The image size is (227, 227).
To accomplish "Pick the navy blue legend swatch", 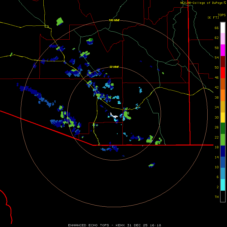I will (x=223, y=151).
